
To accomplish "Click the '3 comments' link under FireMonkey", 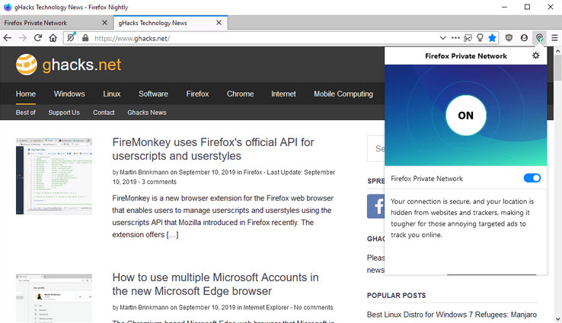I will [x=159, y=182].
